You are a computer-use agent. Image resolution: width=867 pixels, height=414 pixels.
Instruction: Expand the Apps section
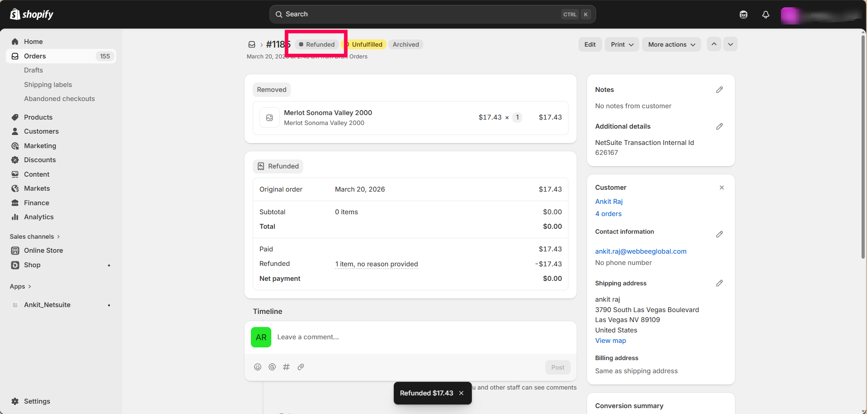[x=20, y=286]
